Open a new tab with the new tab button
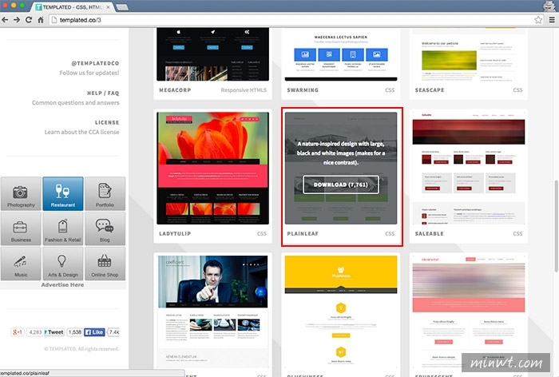Image resolution: width=559 pixels, height=377 pixels. coord(122,7)
